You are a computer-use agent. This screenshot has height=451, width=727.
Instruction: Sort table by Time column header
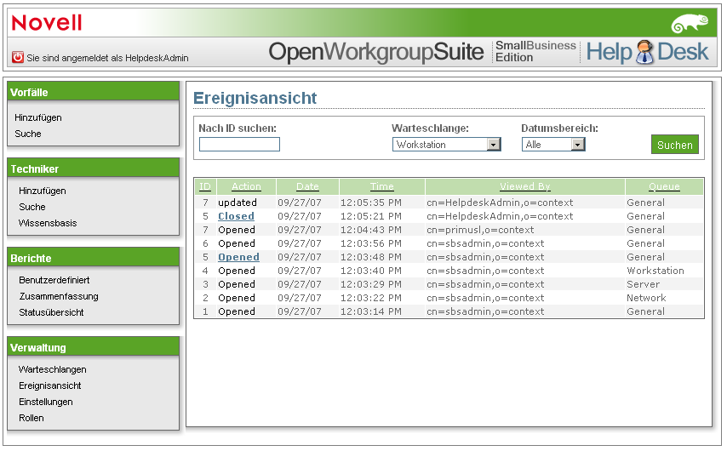pos(381,186)
